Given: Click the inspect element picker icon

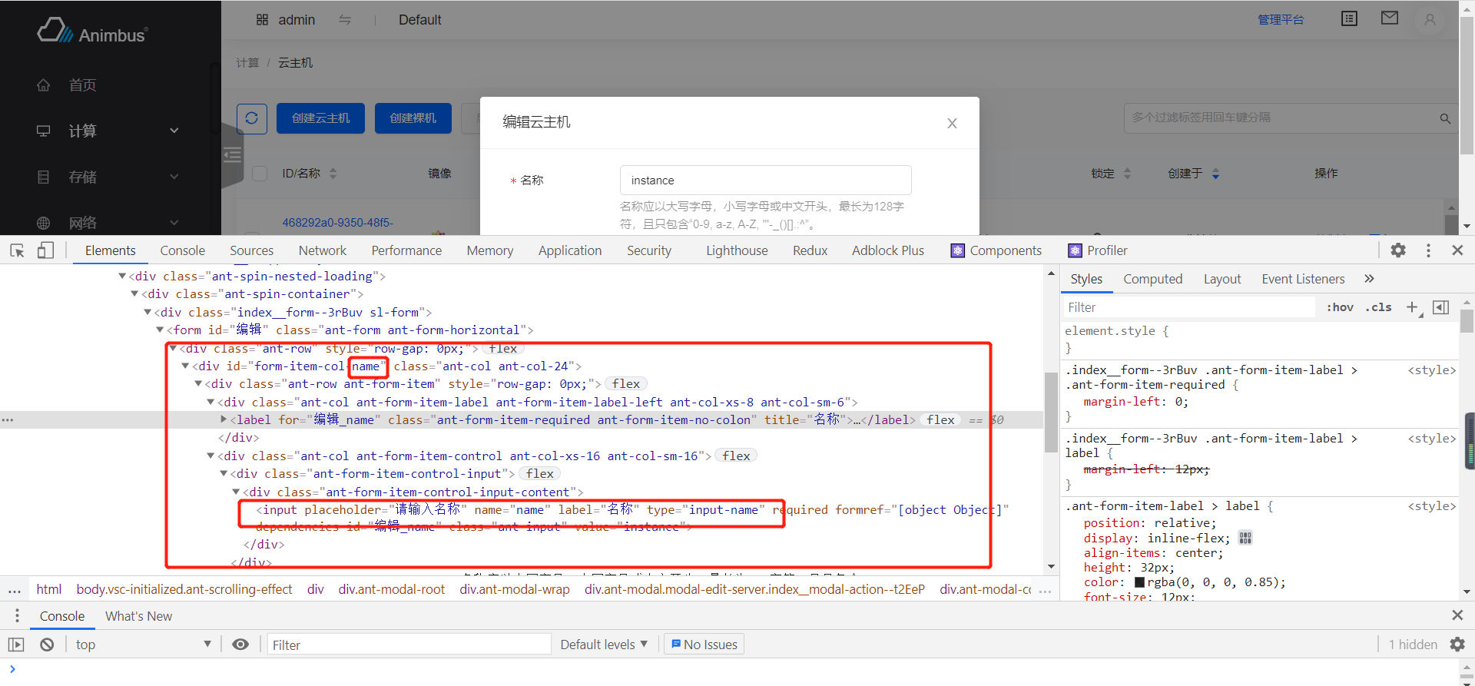Looking at the screenshot, I should 17,250.
